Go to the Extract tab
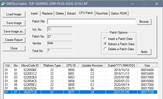 pyautogui.click(x=71, y=13)
